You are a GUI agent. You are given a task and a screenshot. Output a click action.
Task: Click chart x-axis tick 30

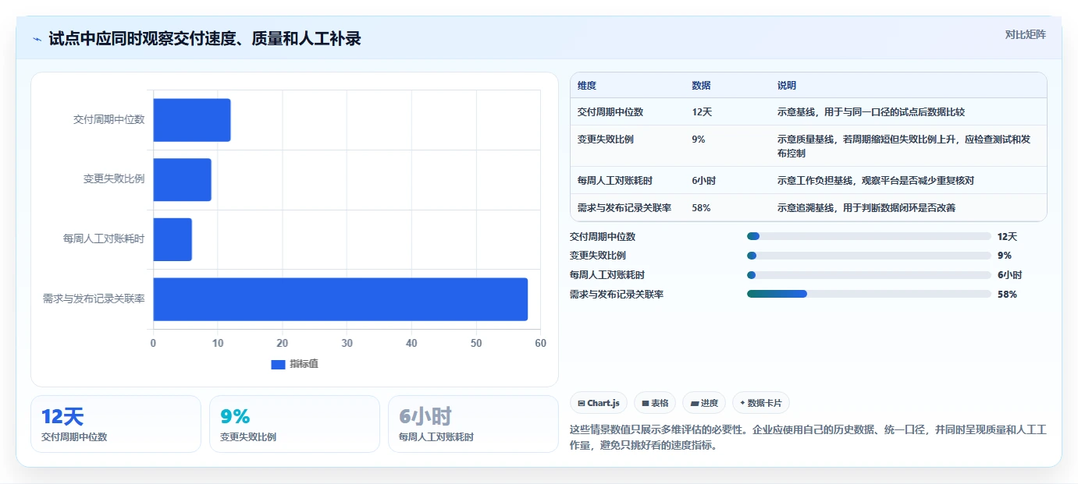347,344
